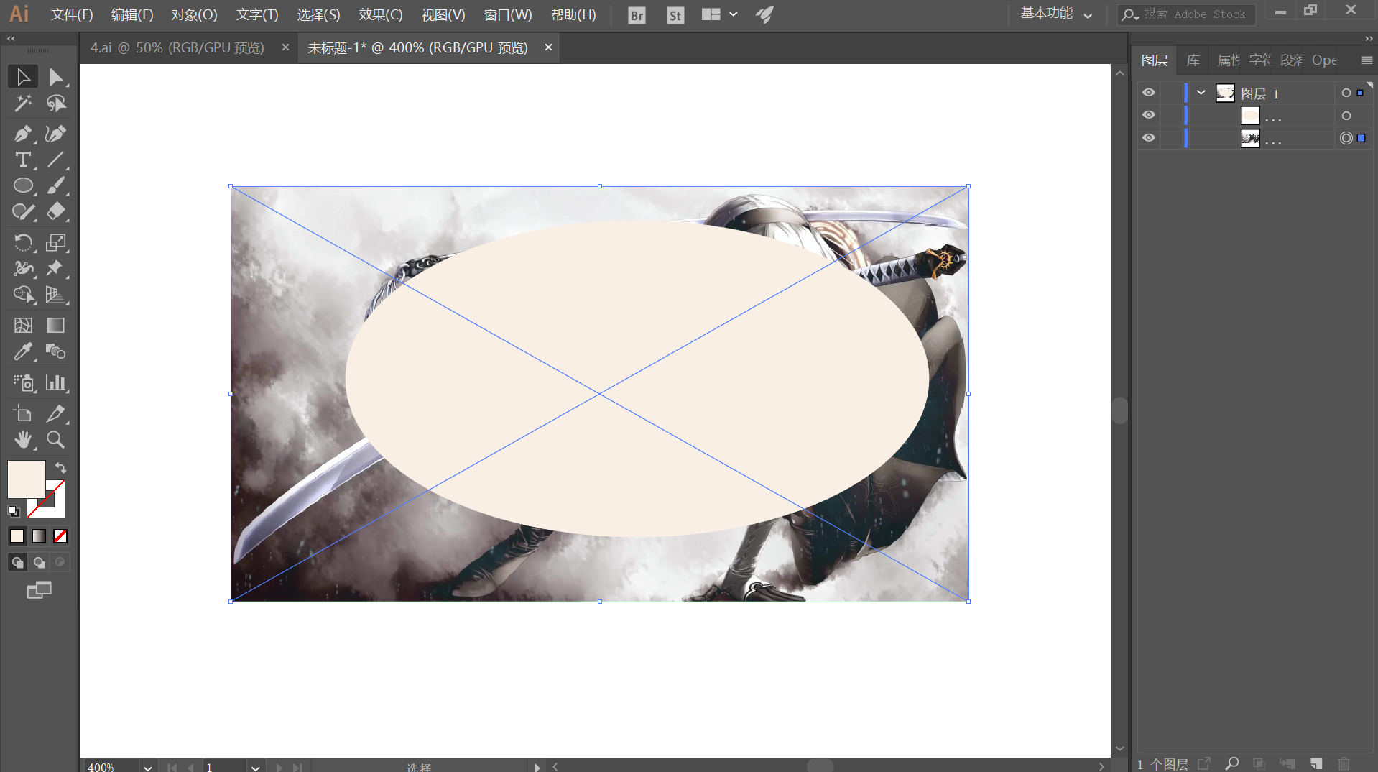Click the target circle for 图层 1
The width and height of the screenshot is (1378, 772).
pos(1346,93)
